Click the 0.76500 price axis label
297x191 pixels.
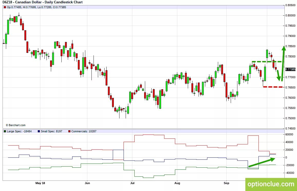tap(290, 87)
